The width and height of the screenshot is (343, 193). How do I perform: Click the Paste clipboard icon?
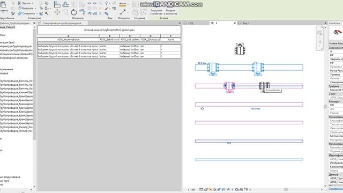tap(3, 5)
